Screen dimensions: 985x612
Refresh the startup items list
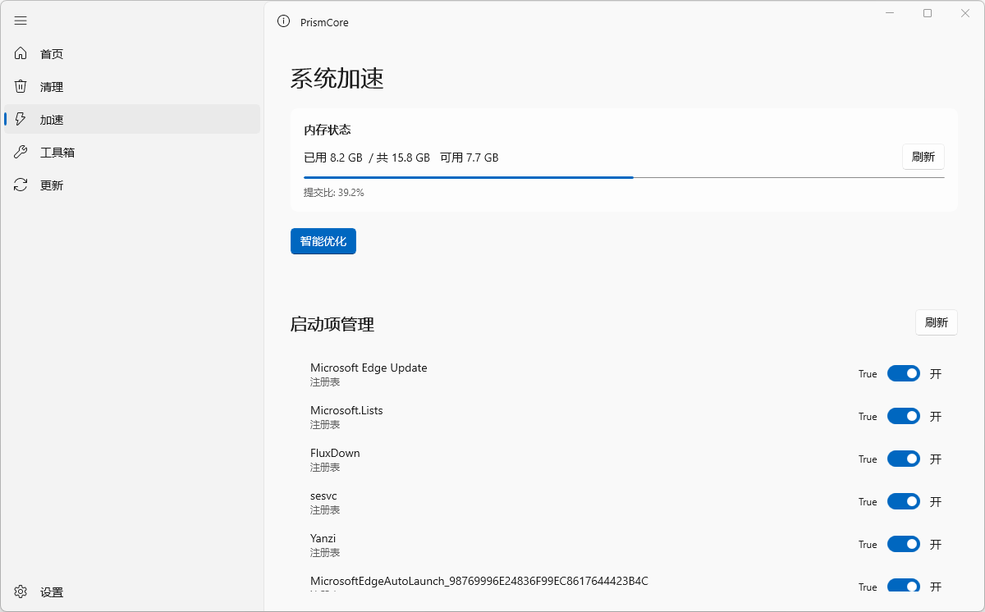click(937, 322)
